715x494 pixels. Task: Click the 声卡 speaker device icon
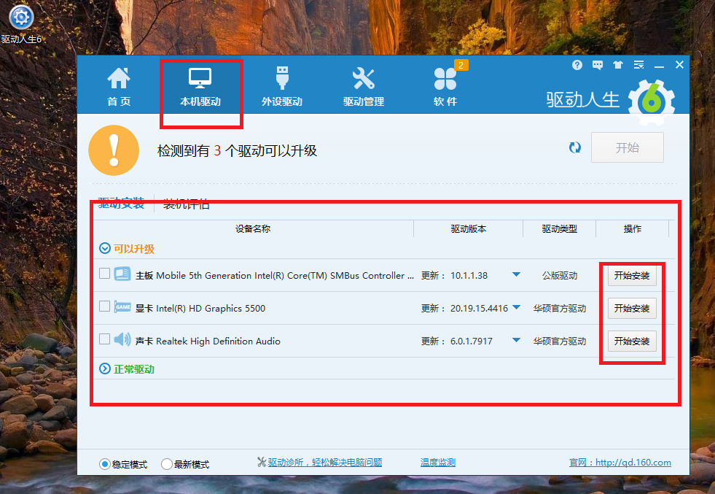coord(122,339)
